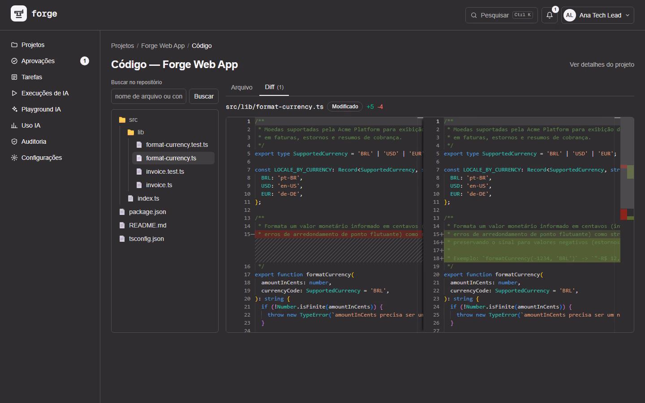Click the Auditoria shield icon
The width and height of the screenshot is (645, 403).
pos(14,141)
